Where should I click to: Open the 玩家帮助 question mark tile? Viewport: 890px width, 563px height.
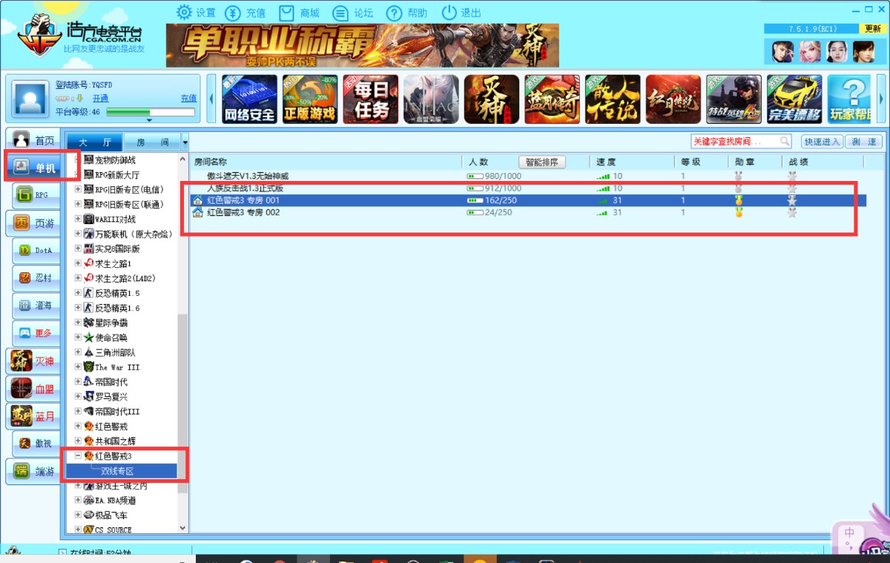[849, 99]
